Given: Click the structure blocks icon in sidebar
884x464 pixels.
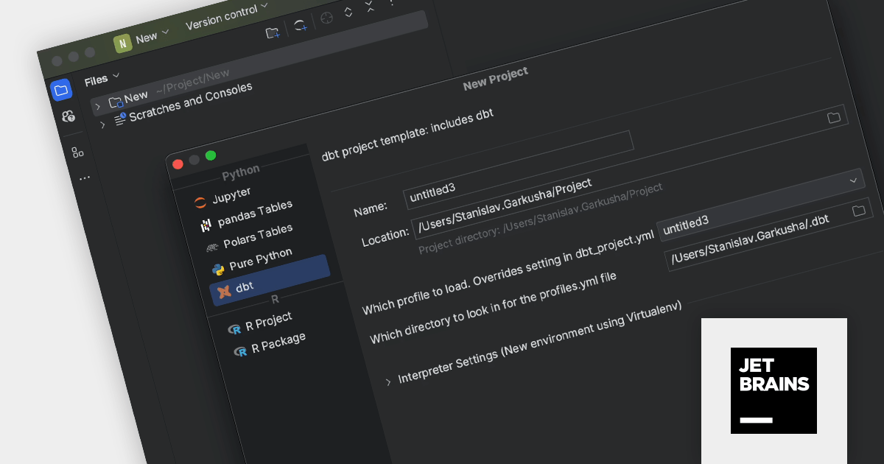Looking at the screenshot, I should (x=77, y=152).
